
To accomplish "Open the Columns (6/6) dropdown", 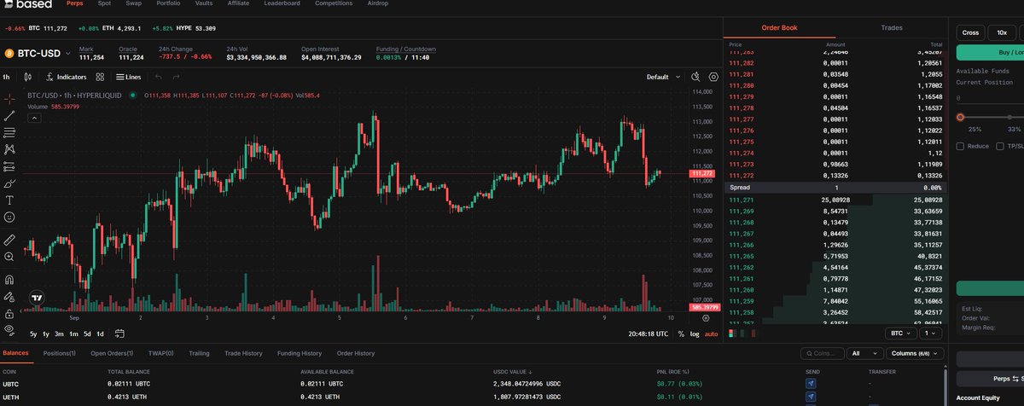I will (x=915, y=353).
